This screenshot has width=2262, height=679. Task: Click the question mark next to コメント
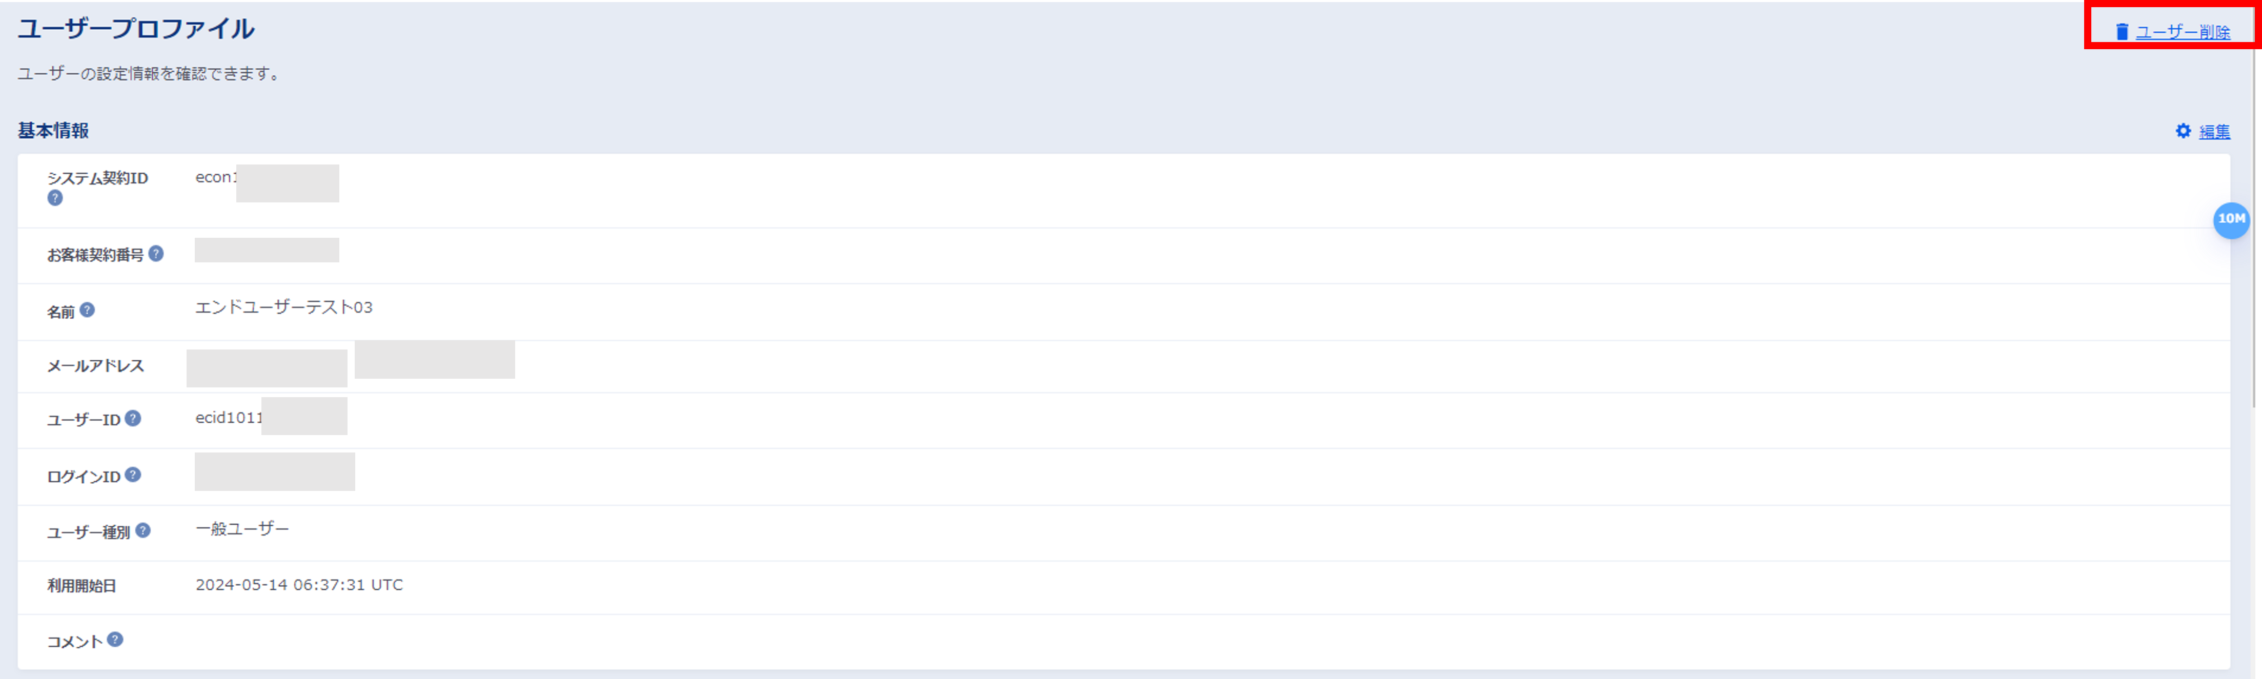(x=115, y=640)
